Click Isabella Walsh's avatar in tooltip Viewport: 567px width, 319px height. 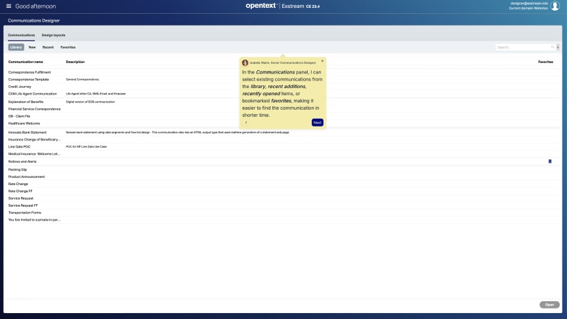pos(245,62)
